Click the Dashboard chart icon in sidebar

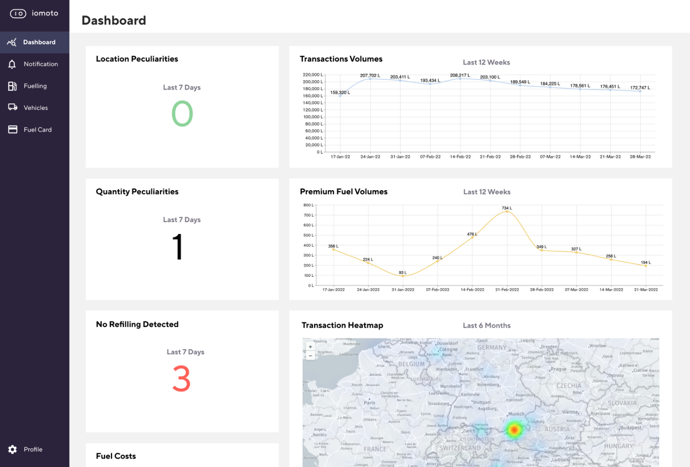point(12,42)
